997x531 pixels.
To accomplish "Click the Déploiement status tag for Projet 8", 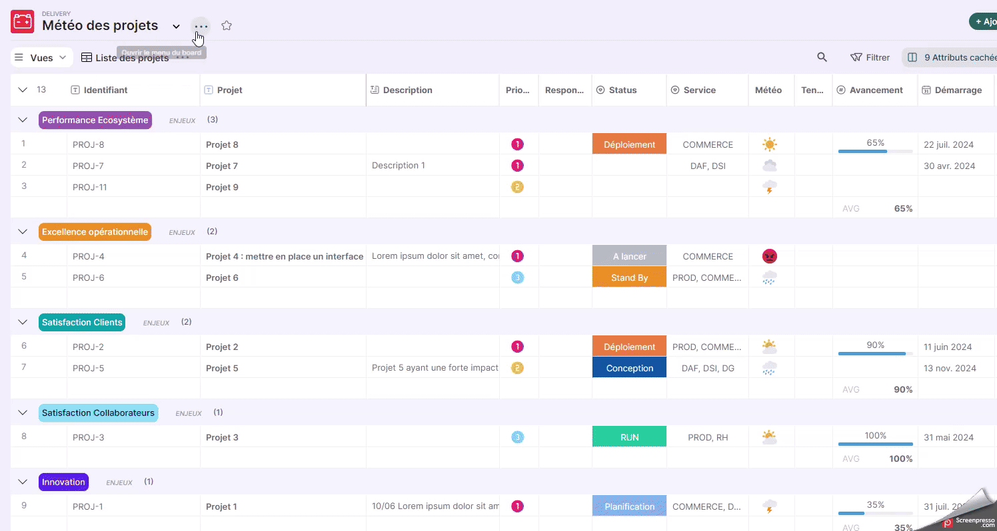I will tap(629, 144).
